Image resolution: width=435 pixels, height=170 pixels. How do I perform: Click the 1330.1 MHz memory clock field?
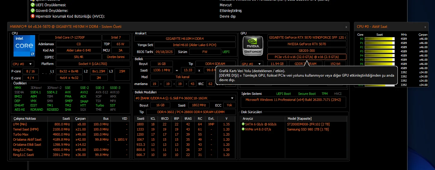(162, 70)
